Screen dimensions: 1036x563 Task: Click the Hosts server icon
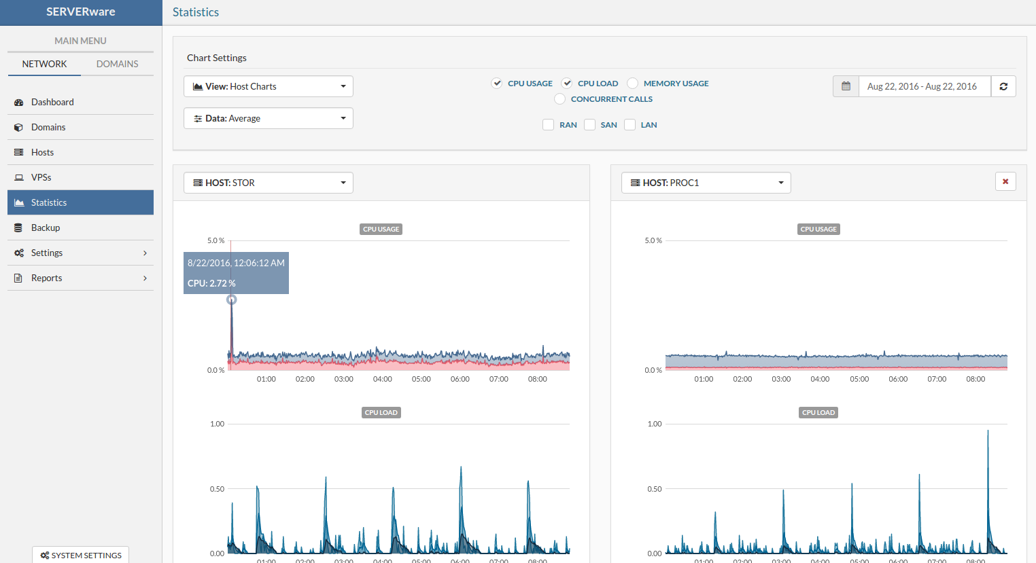[19, 153]
